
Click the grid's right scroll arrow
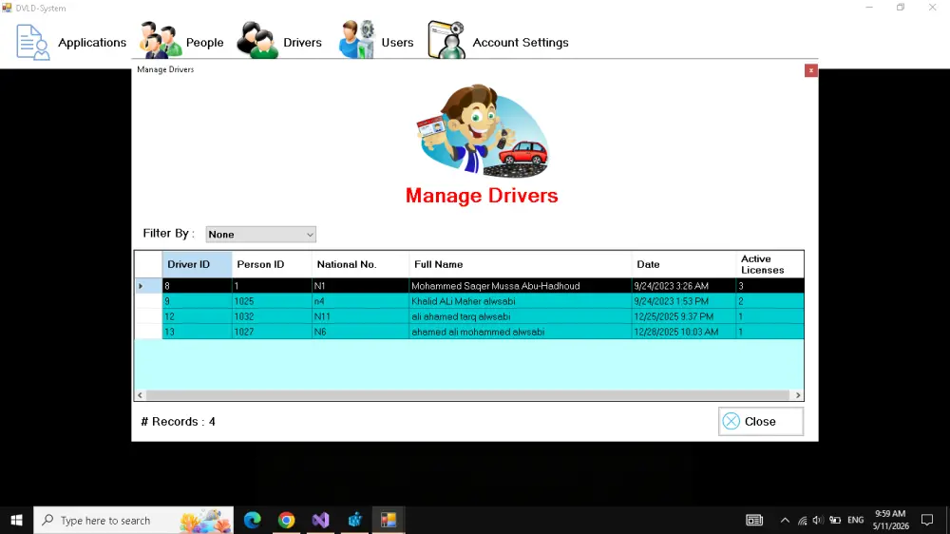point(798,395)
